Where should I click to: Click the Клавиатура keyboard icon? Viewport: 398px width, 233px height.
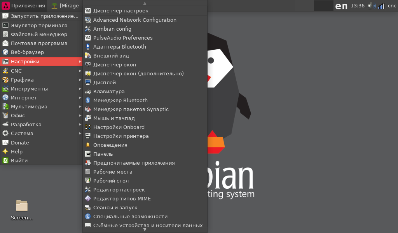pos(88,91)
